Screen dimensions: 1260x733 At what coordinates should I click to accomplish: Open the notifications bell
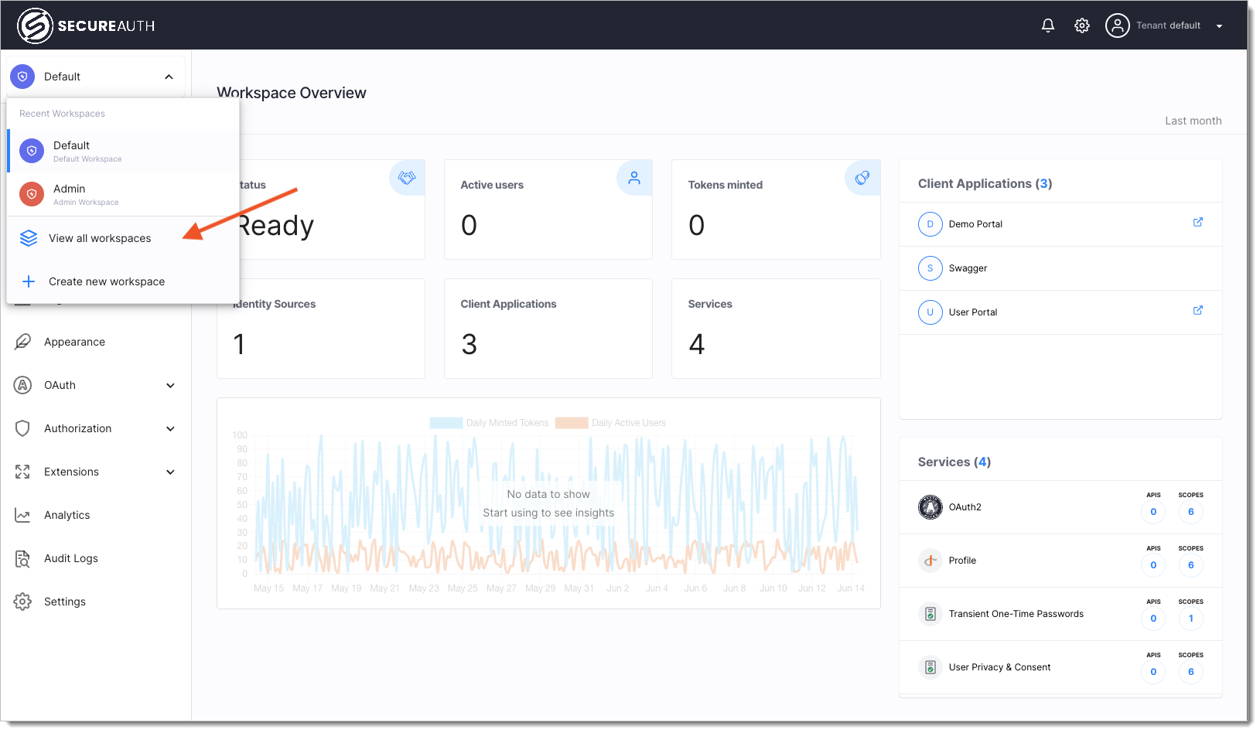1048,26
